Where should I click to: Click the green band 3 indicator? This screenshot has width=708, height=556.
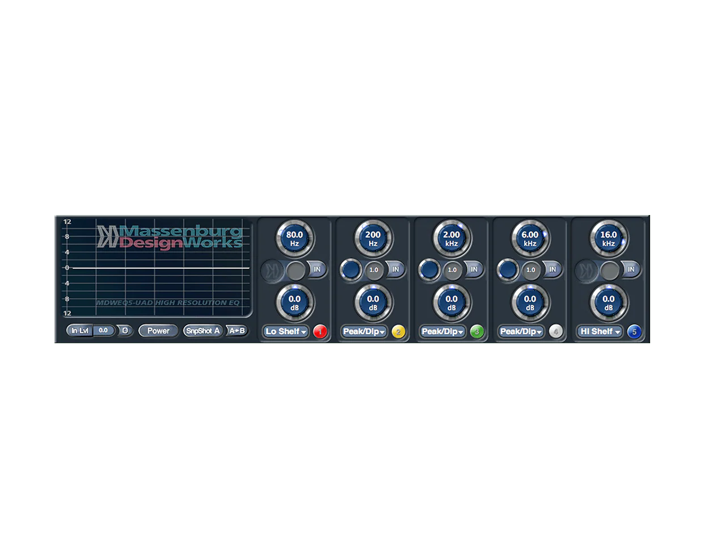(477, 332)
